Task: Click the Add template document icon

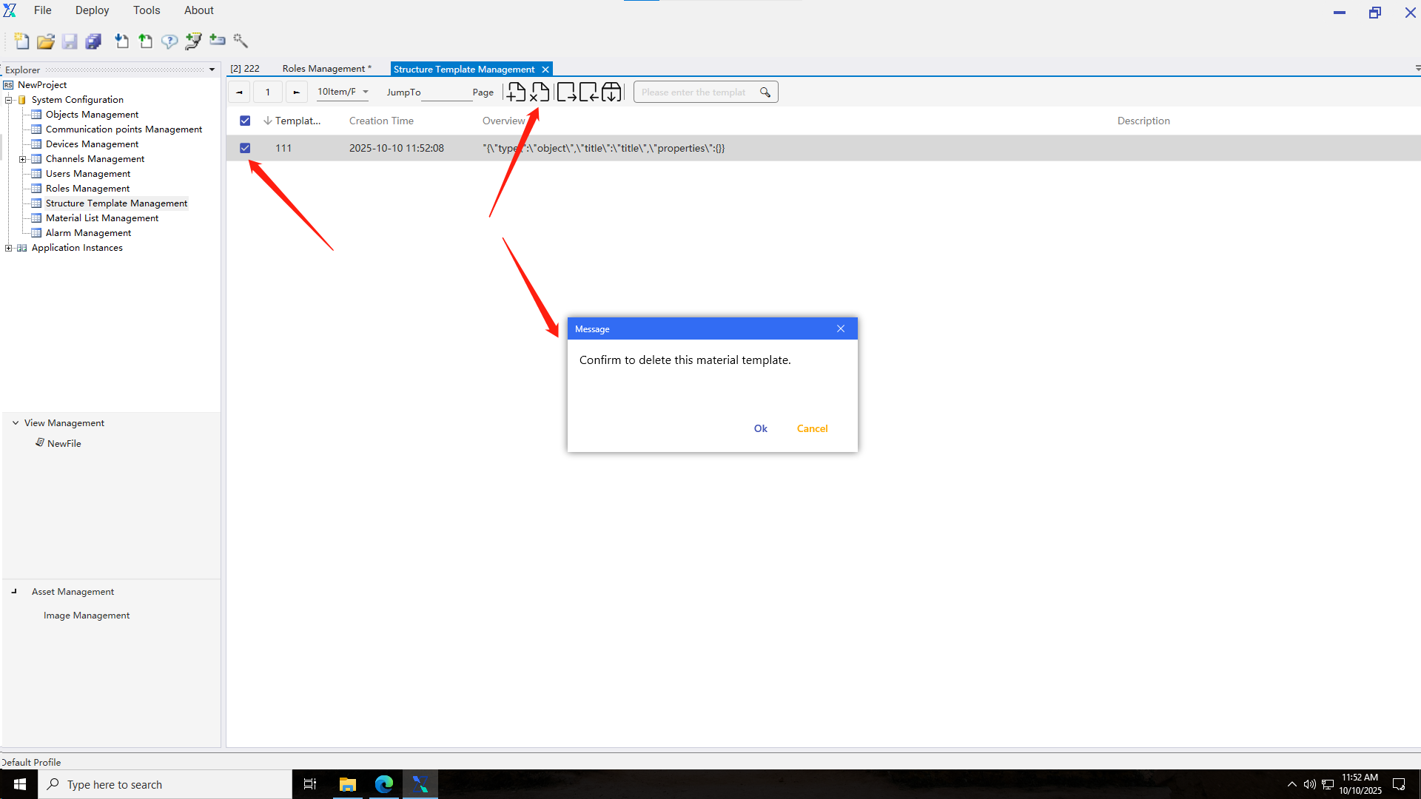Action: 516,92
